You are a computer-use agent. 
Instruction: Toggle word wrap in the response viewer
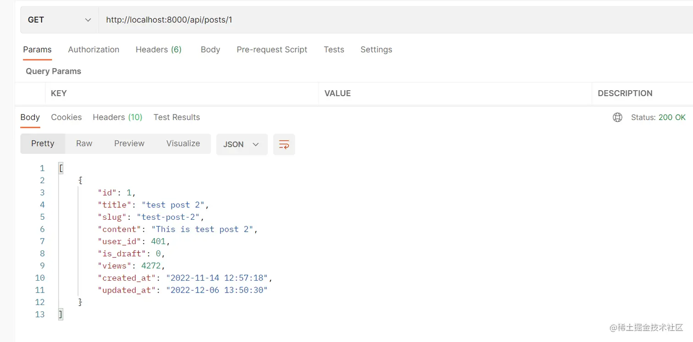click(x=284, y=144)
